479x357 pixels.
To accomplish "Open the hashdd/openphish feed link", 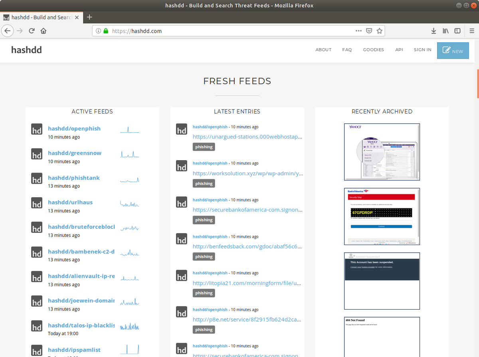I will coord(74,128).
